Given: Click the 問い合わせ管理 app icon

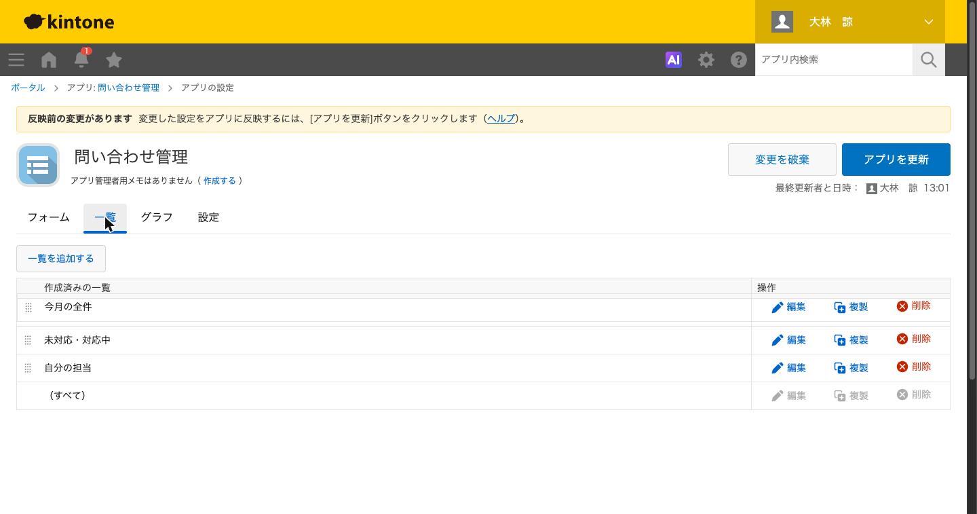Looking at the screenshot, I should [x=38, y=165].
